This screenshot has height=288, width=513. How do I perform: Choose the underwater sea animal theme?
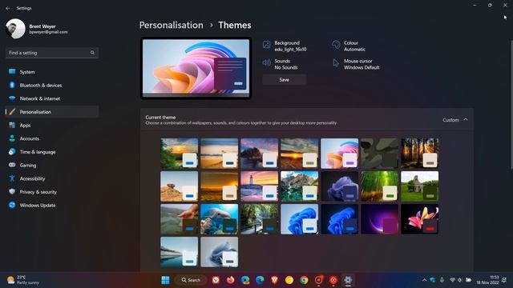tap(219, 219)
